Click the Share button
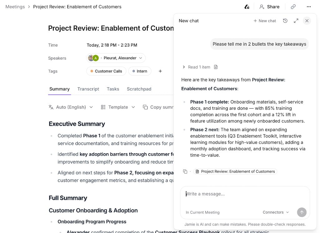The image size is (320, 233). [x=269, y=7]
